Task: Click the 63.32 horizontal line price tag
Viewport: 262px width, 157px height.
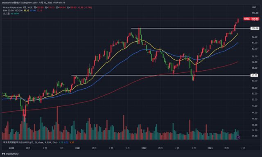Action: 255,75
